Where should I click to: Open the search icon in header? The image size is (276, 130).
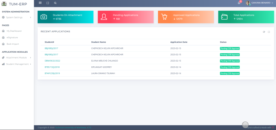tap(55, 3)
